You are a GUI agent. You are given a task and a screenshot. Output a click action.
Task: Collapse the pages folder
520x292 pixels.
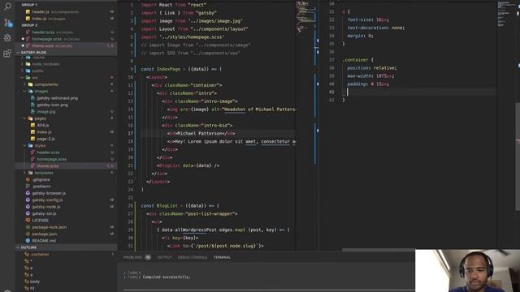click(x=25, y=118)
